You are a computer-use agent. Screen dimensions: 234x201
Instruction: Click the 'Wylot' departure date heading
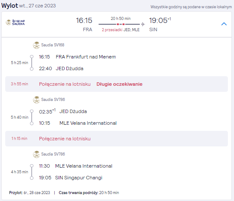pos(29,6)
